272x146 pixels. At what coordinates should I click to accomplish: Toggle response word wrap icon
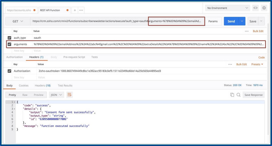pyautogui.click(x=69, y=95)
